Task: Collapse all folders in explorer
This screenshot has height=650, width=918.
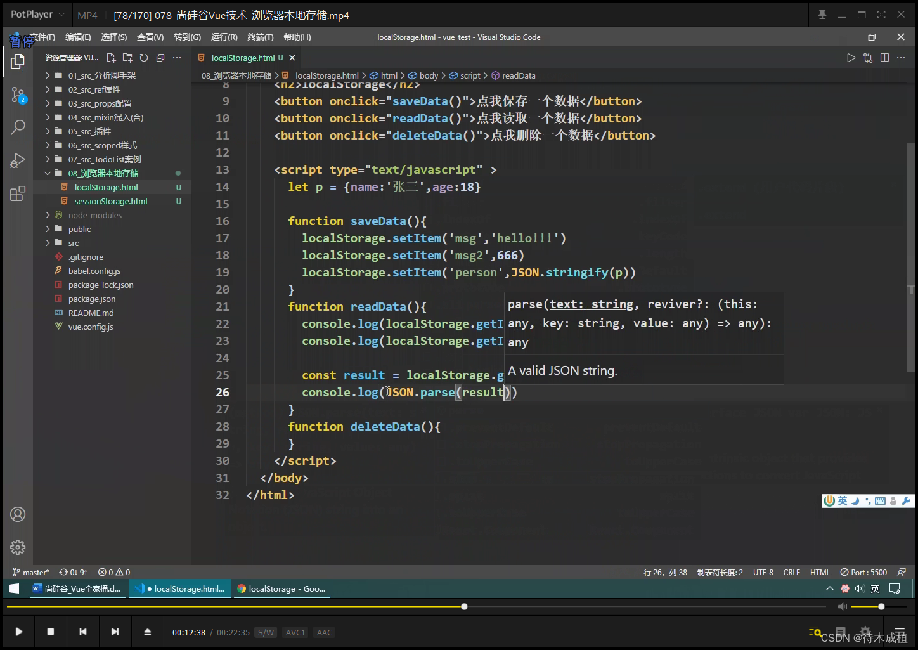Action: (160, 58)
